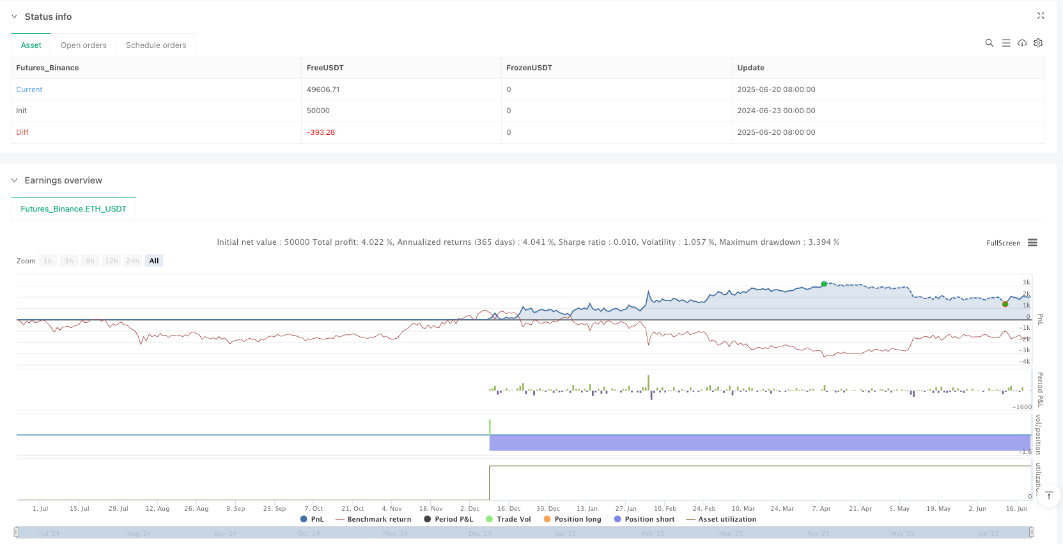
Task: Collapse the Status info section
Action: [x=14, y=17]
